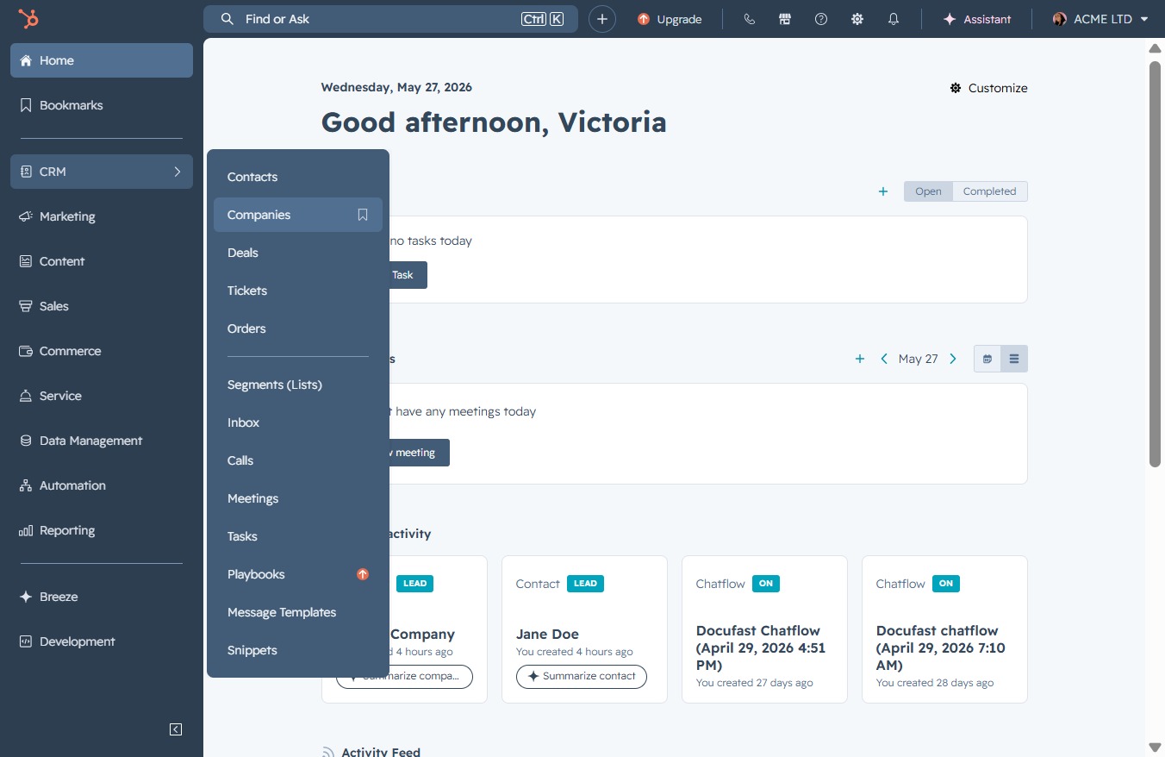
Task: Open Data Management in the sidebar
Action: pyautogui.click(x=102, y=441)
